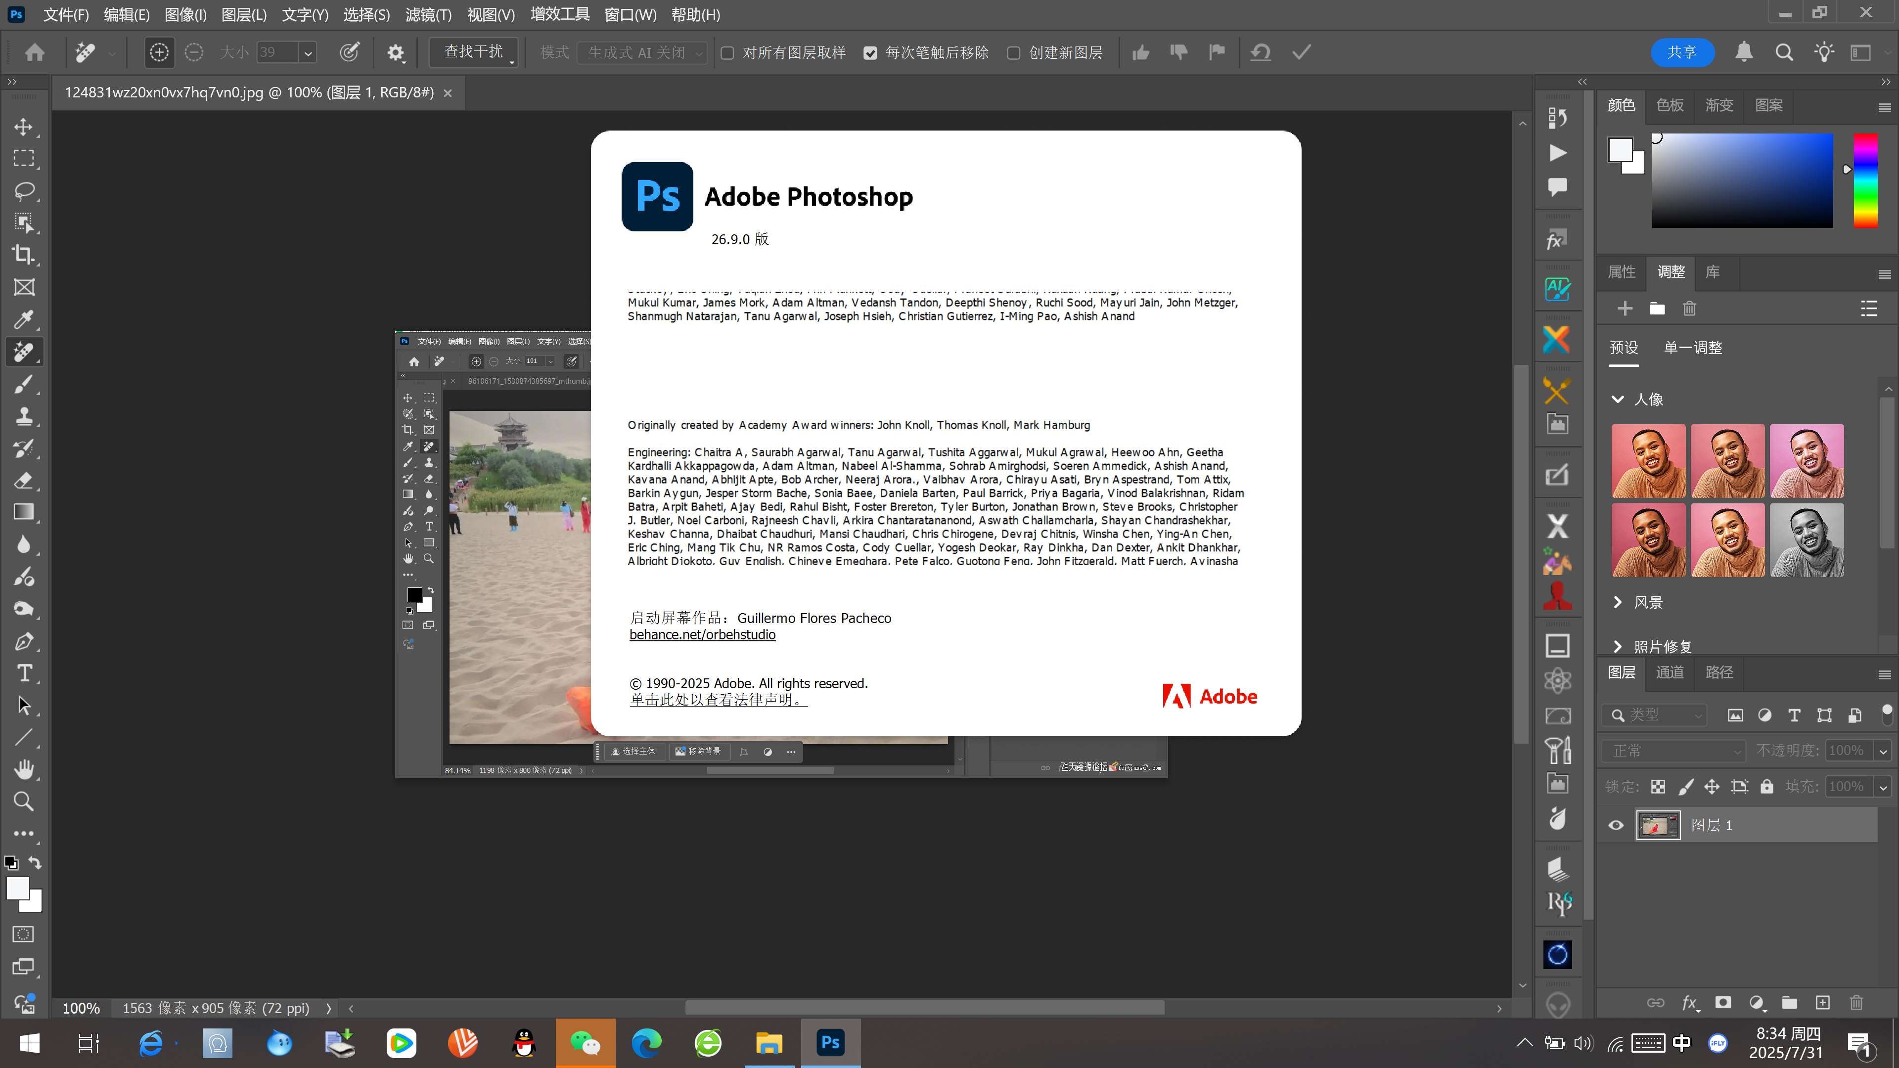This screenshot has width=1899, height=1068.
Task: Click the hue spectrum slider
Action: (1866, 180)
